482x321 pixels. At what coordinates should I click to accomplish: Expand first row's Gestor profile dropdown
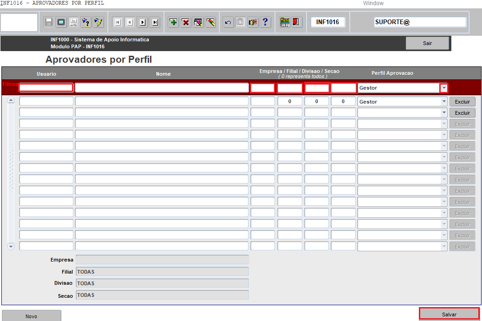[x=444, y=101]
